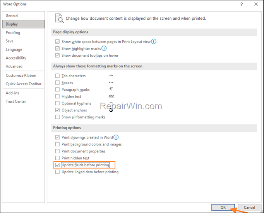Click the Help question mark icon
The image size is (264, 213).
tap(242, 4)
